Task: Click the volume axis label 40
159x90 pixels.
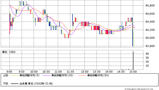Action: coord(147,54)
